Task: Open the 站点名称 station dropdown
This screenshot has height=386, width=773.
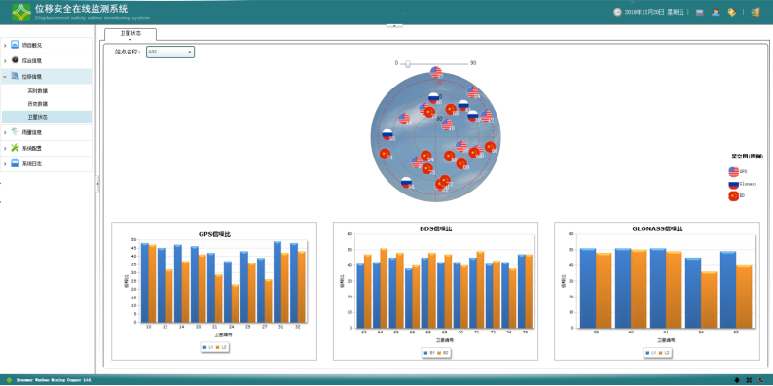Action: pyautogui.click(x=170, y=52)
